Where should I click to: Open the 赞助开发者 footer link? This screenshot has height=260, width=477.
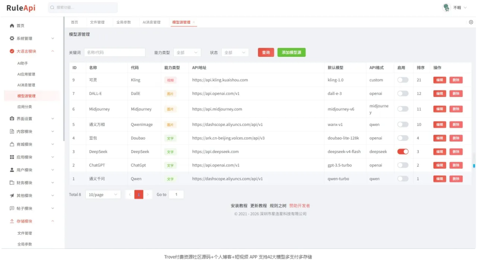300,206
